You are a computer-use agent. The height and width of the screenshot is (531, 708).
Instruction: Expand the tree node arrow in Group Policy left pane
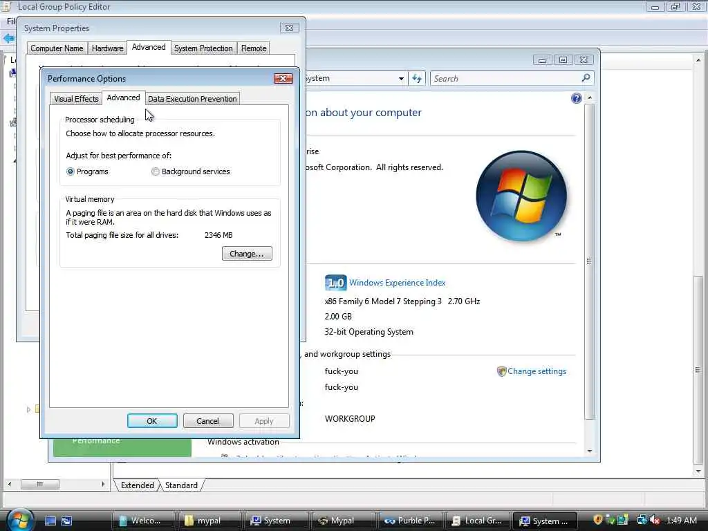click(28, 409)
